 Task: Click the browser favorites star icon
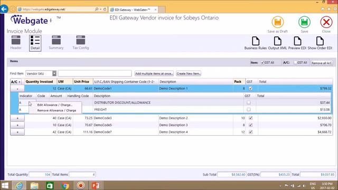pyautogui.click(x=329, y=9)
